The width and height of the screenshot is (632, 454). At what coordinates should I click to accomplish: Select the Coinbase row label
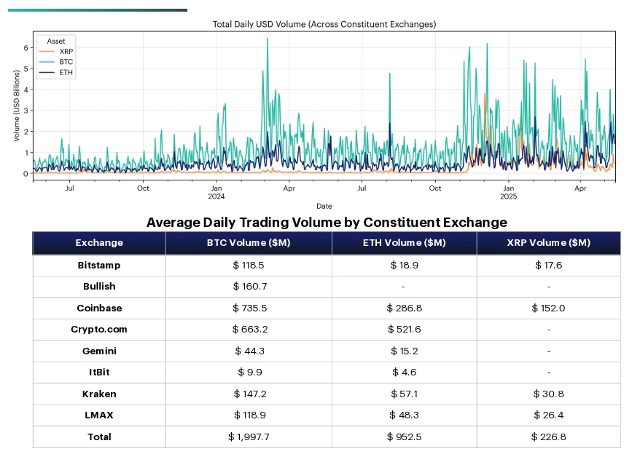99,308
